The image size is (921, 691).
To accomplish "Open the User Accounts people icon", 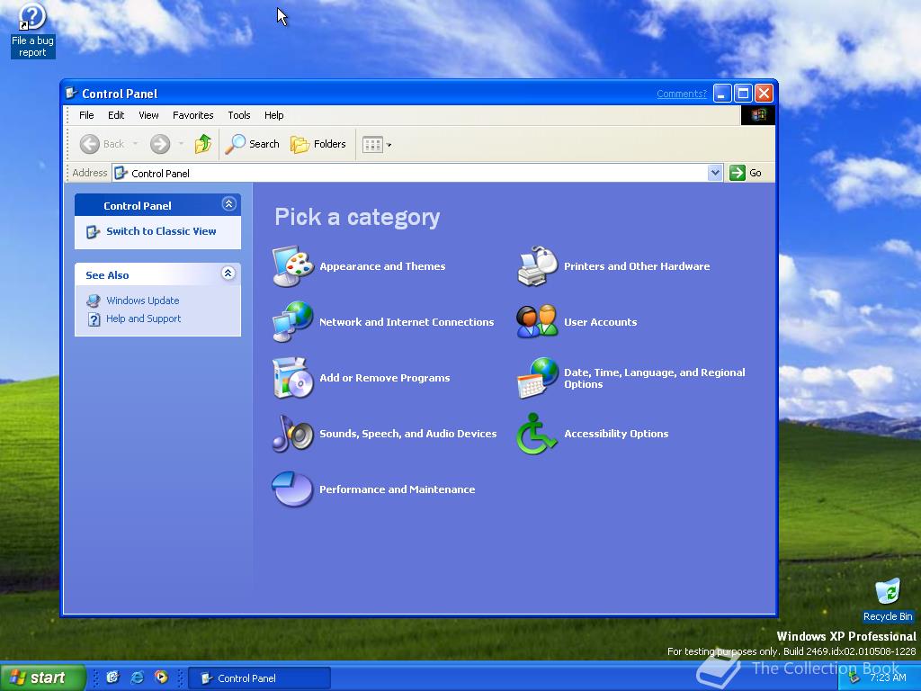I will 538,321.
